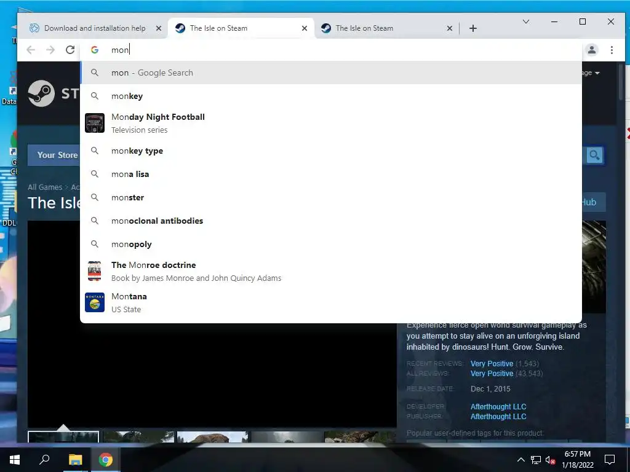630x472 pixels.
Task: Click the Google G icon in address bar
Action: pyautogui.click(x=94, y=50)
